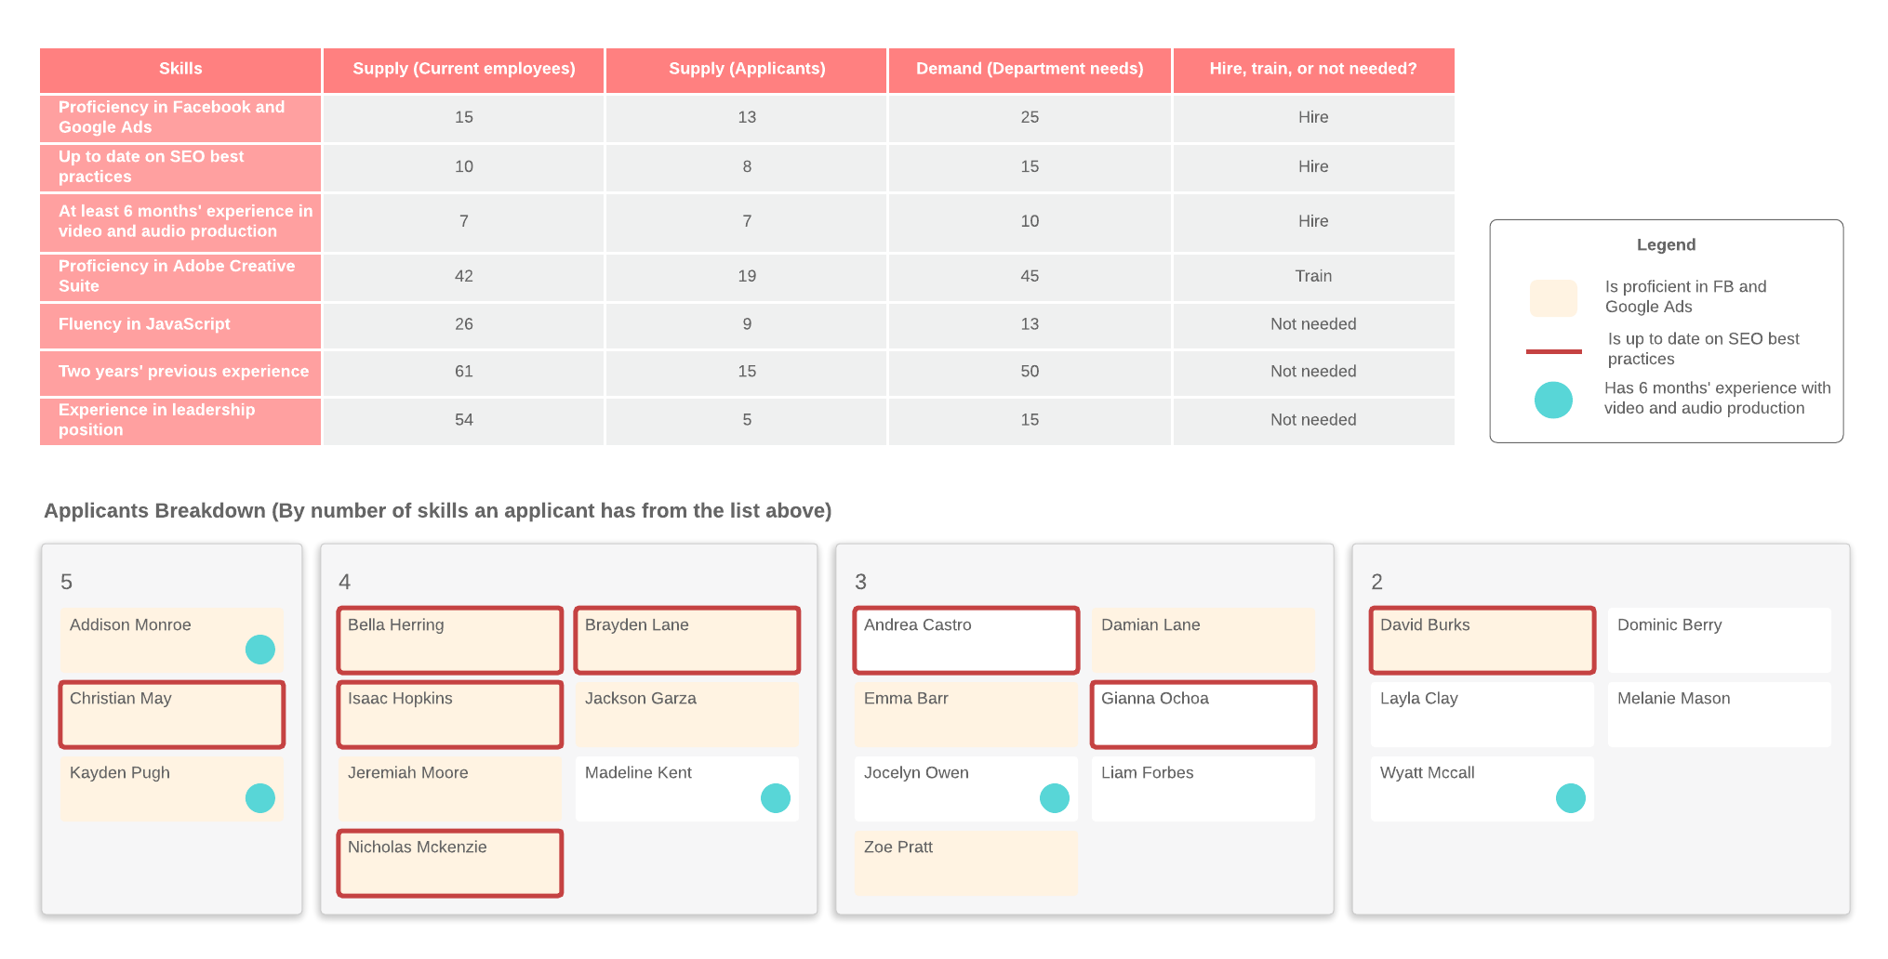Viewport: 1888px width, 959px height.
Task: Select the Christian May applicant card
Action: pos(171,714)
